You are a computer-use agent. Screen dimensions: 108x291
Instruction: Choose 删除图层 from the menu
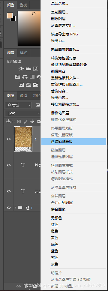[x=58, y=19]
